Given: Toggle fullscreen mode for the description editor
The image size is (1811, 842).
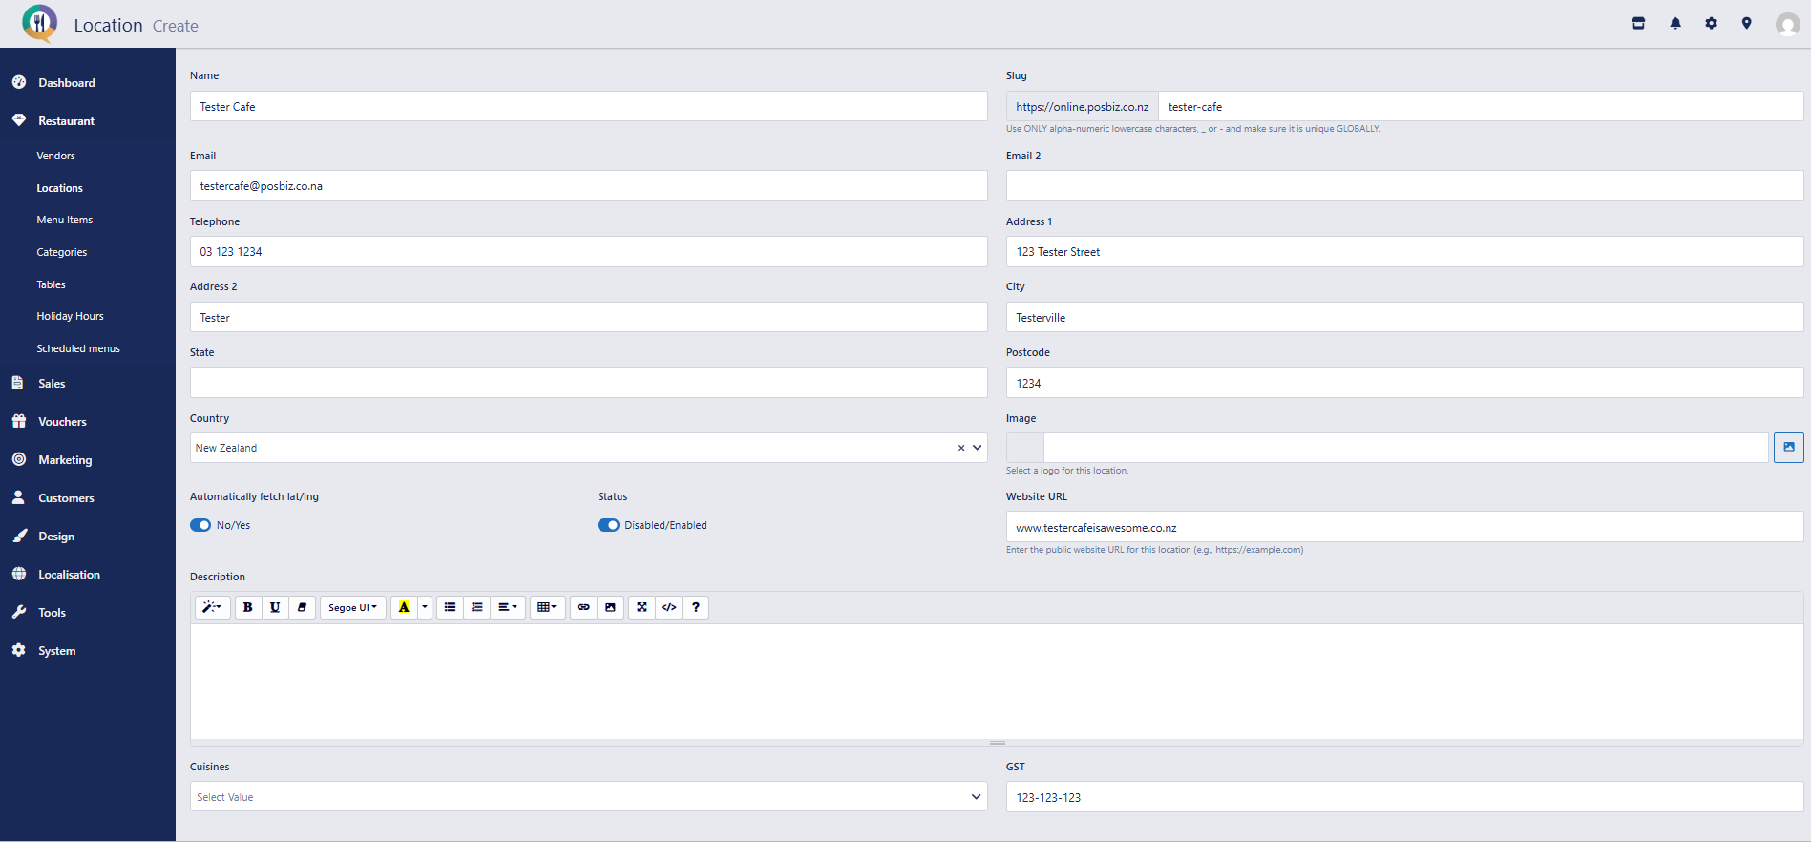Looking at the screenshot, I should tap(642, 607).
